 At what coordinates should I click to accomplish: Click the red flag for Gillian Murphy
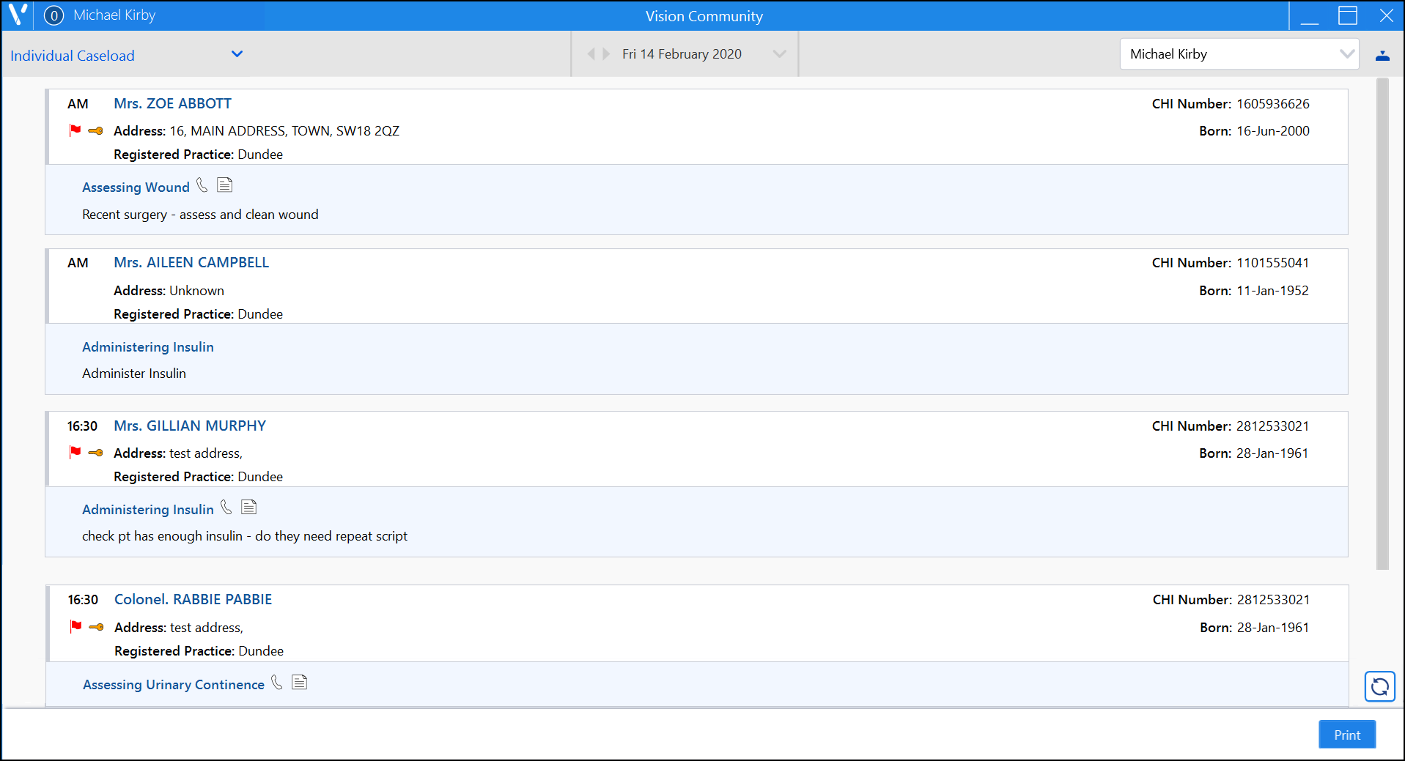75,453
